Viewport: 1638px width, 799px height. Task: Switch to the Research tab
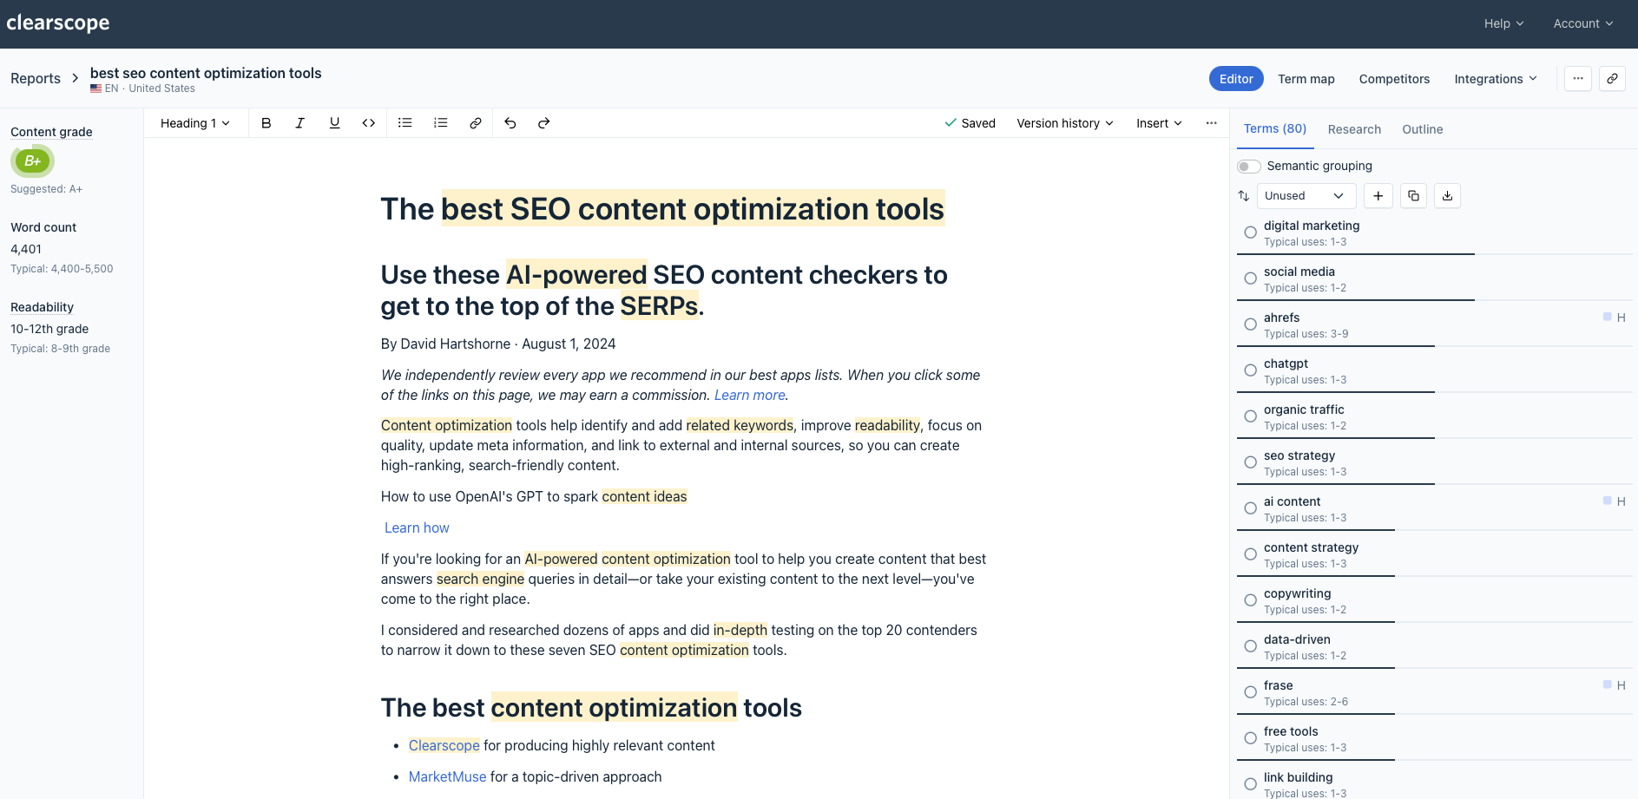click(1354, 129)
